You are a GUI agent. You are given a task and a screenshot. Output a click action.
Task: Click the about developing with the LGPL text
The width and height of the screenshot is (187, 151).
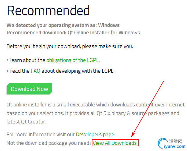78,71
